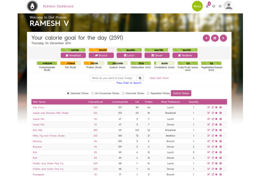Viewport: 261px width, 185px height.
Task: Open the notifications bell
Action: (x=207, y=6)
